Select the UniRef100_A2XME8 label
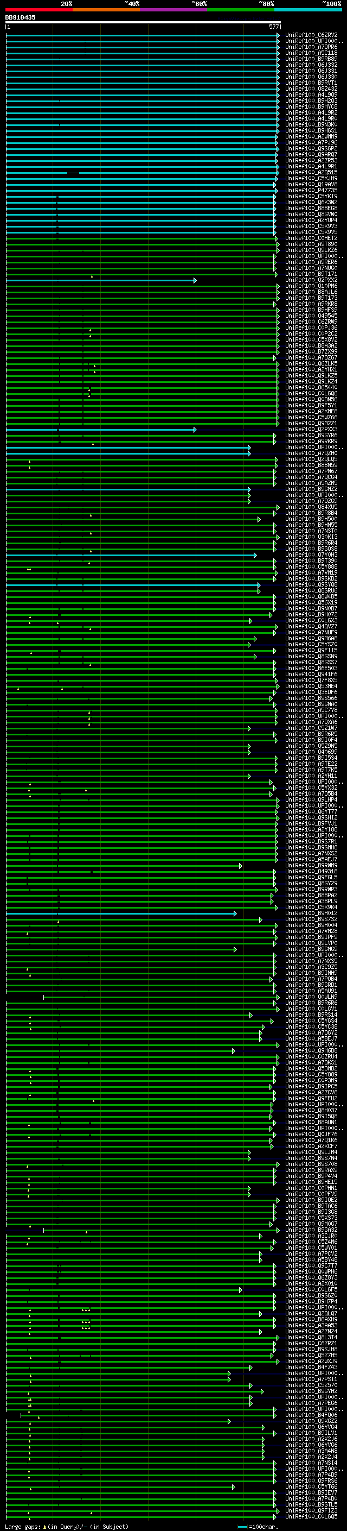This screenshot has height=1531, width=347. tap(311, 411)
